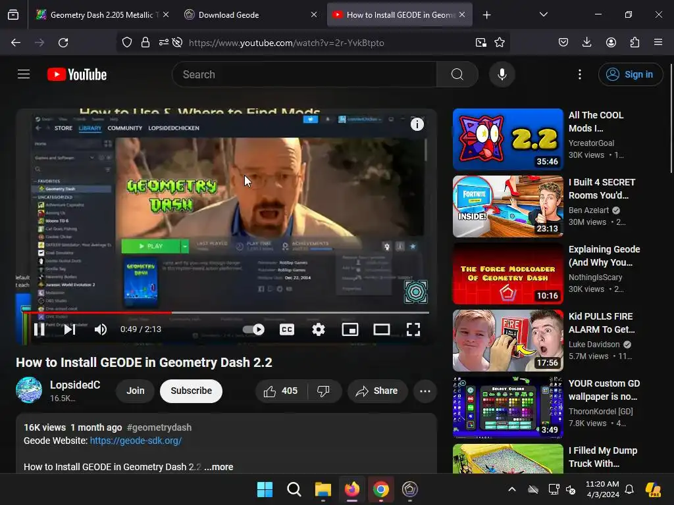The width and height of the screenshot is (674, 505).
Task: Go back to the previous page
Action: tap(16, 43)
